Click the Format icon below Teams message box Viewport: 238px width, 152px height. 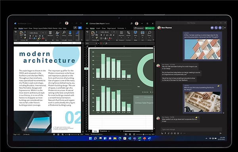pyautogui.click(x=162, y=133)
